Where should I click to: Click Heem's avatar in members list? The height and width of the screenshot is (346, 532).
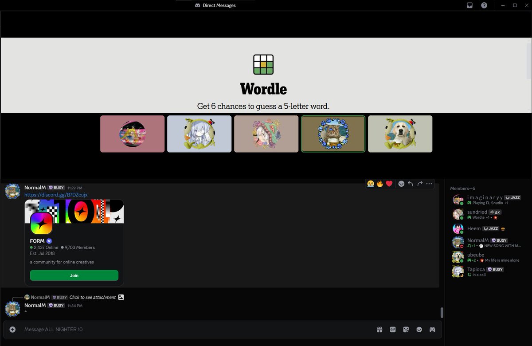click(458, 228)
